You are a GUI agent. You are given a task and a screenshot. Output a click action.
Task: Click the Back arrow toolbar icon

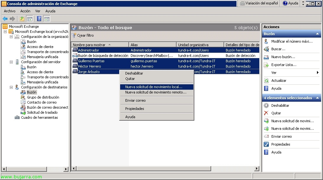[5, 19]
